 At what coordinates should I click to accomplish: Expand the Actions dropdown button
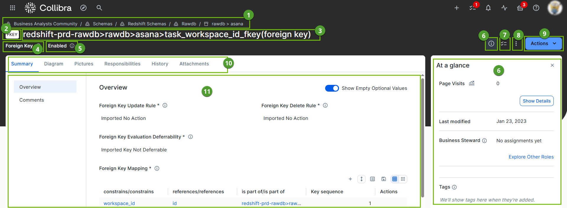543,44
